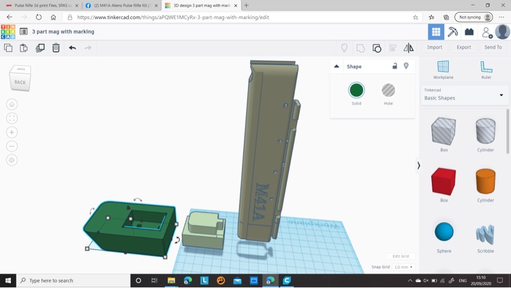Undo the last action
511x288 pixels.
coord(72,48)
